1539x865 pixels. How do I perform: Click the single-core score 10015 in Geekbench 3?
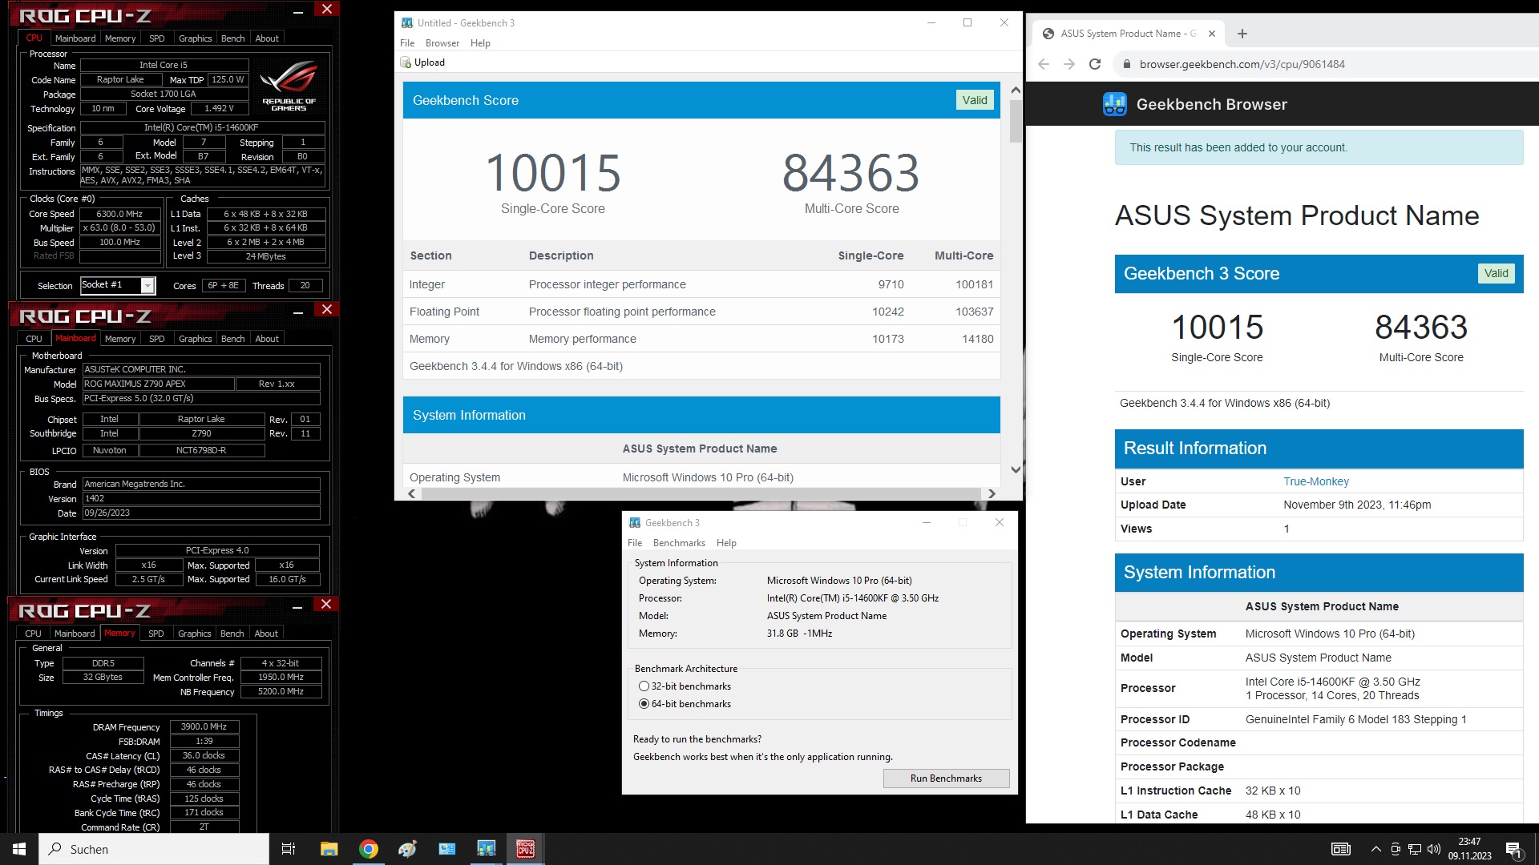[553, 173]
